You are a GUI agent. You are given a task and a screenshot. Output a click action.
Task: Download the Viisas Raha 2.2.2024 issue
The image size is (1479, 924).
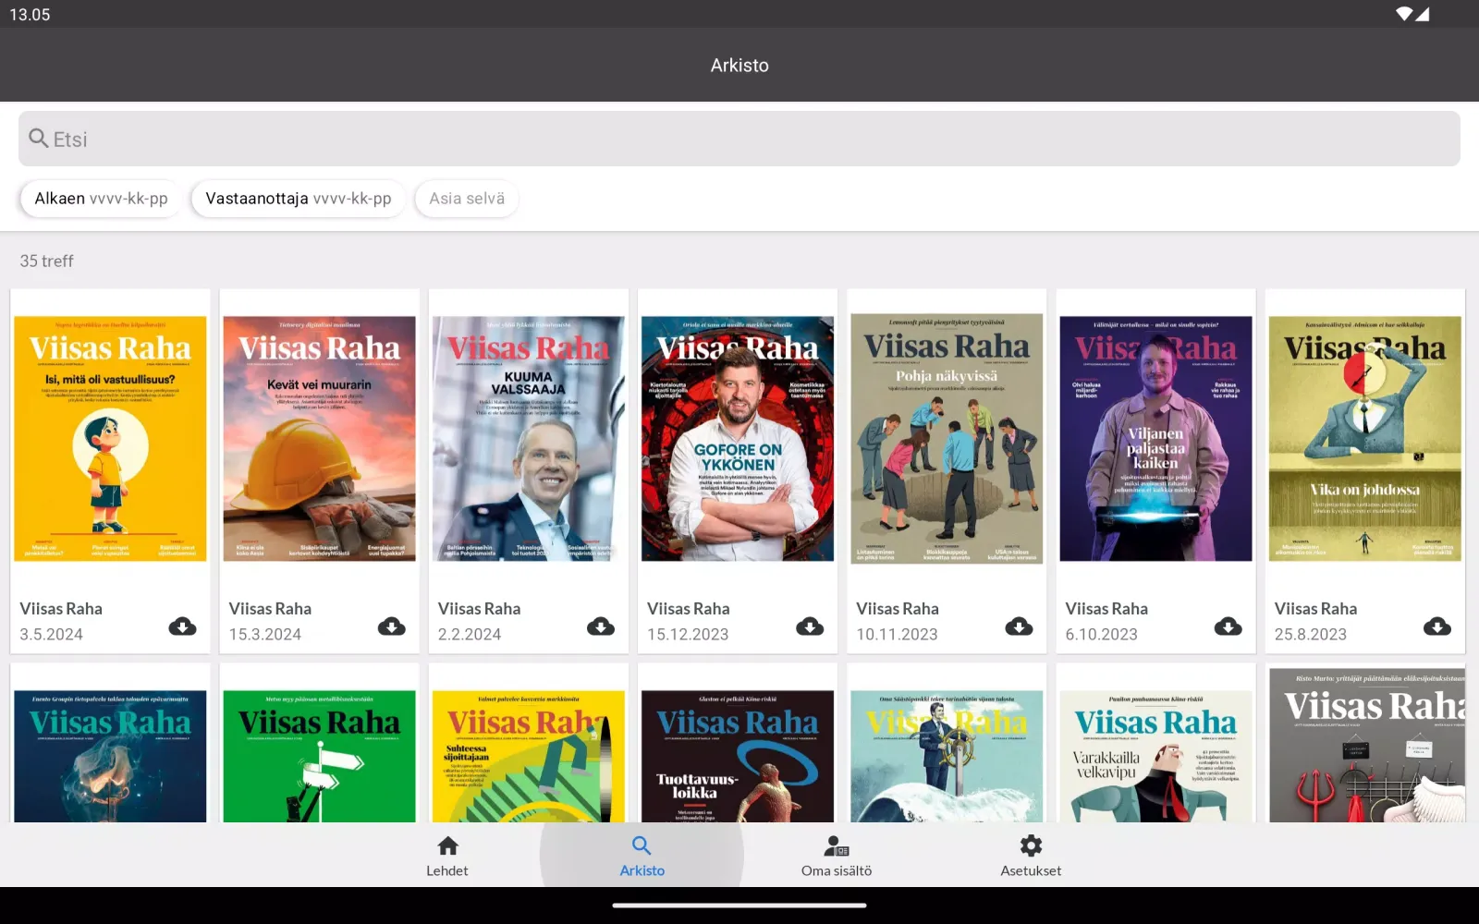[x=601, y=626]
